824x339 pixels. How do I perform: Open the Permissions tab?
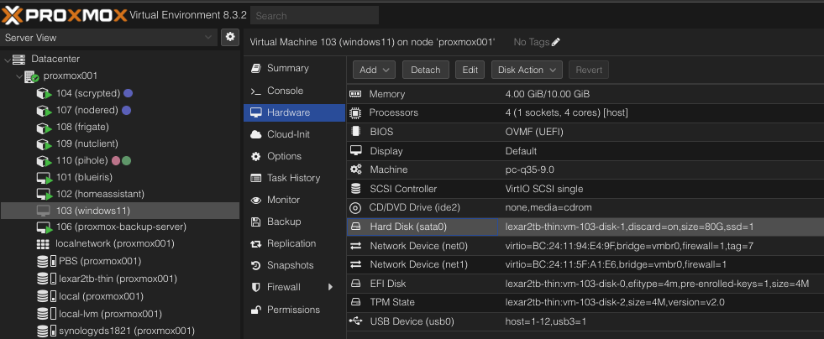click(x=294, y=310)
